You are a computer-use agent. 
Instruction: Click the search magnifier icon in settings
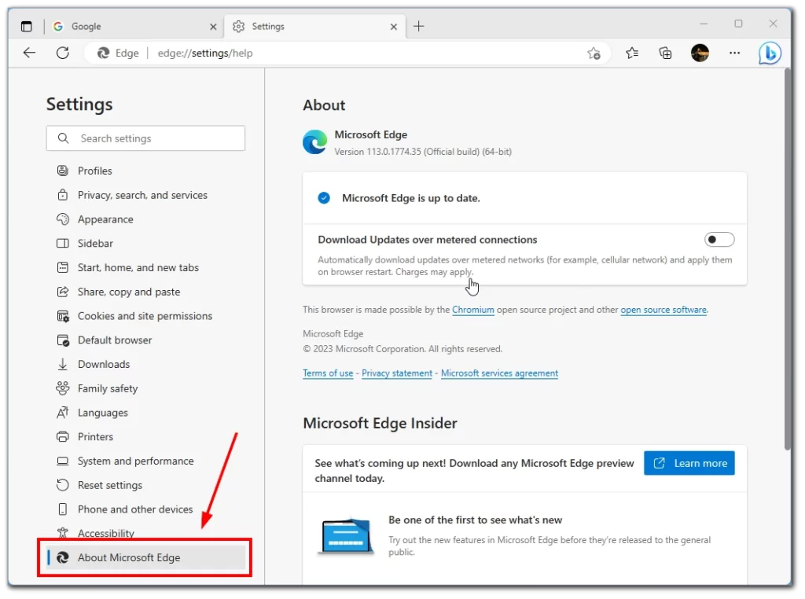click(63, 138)
